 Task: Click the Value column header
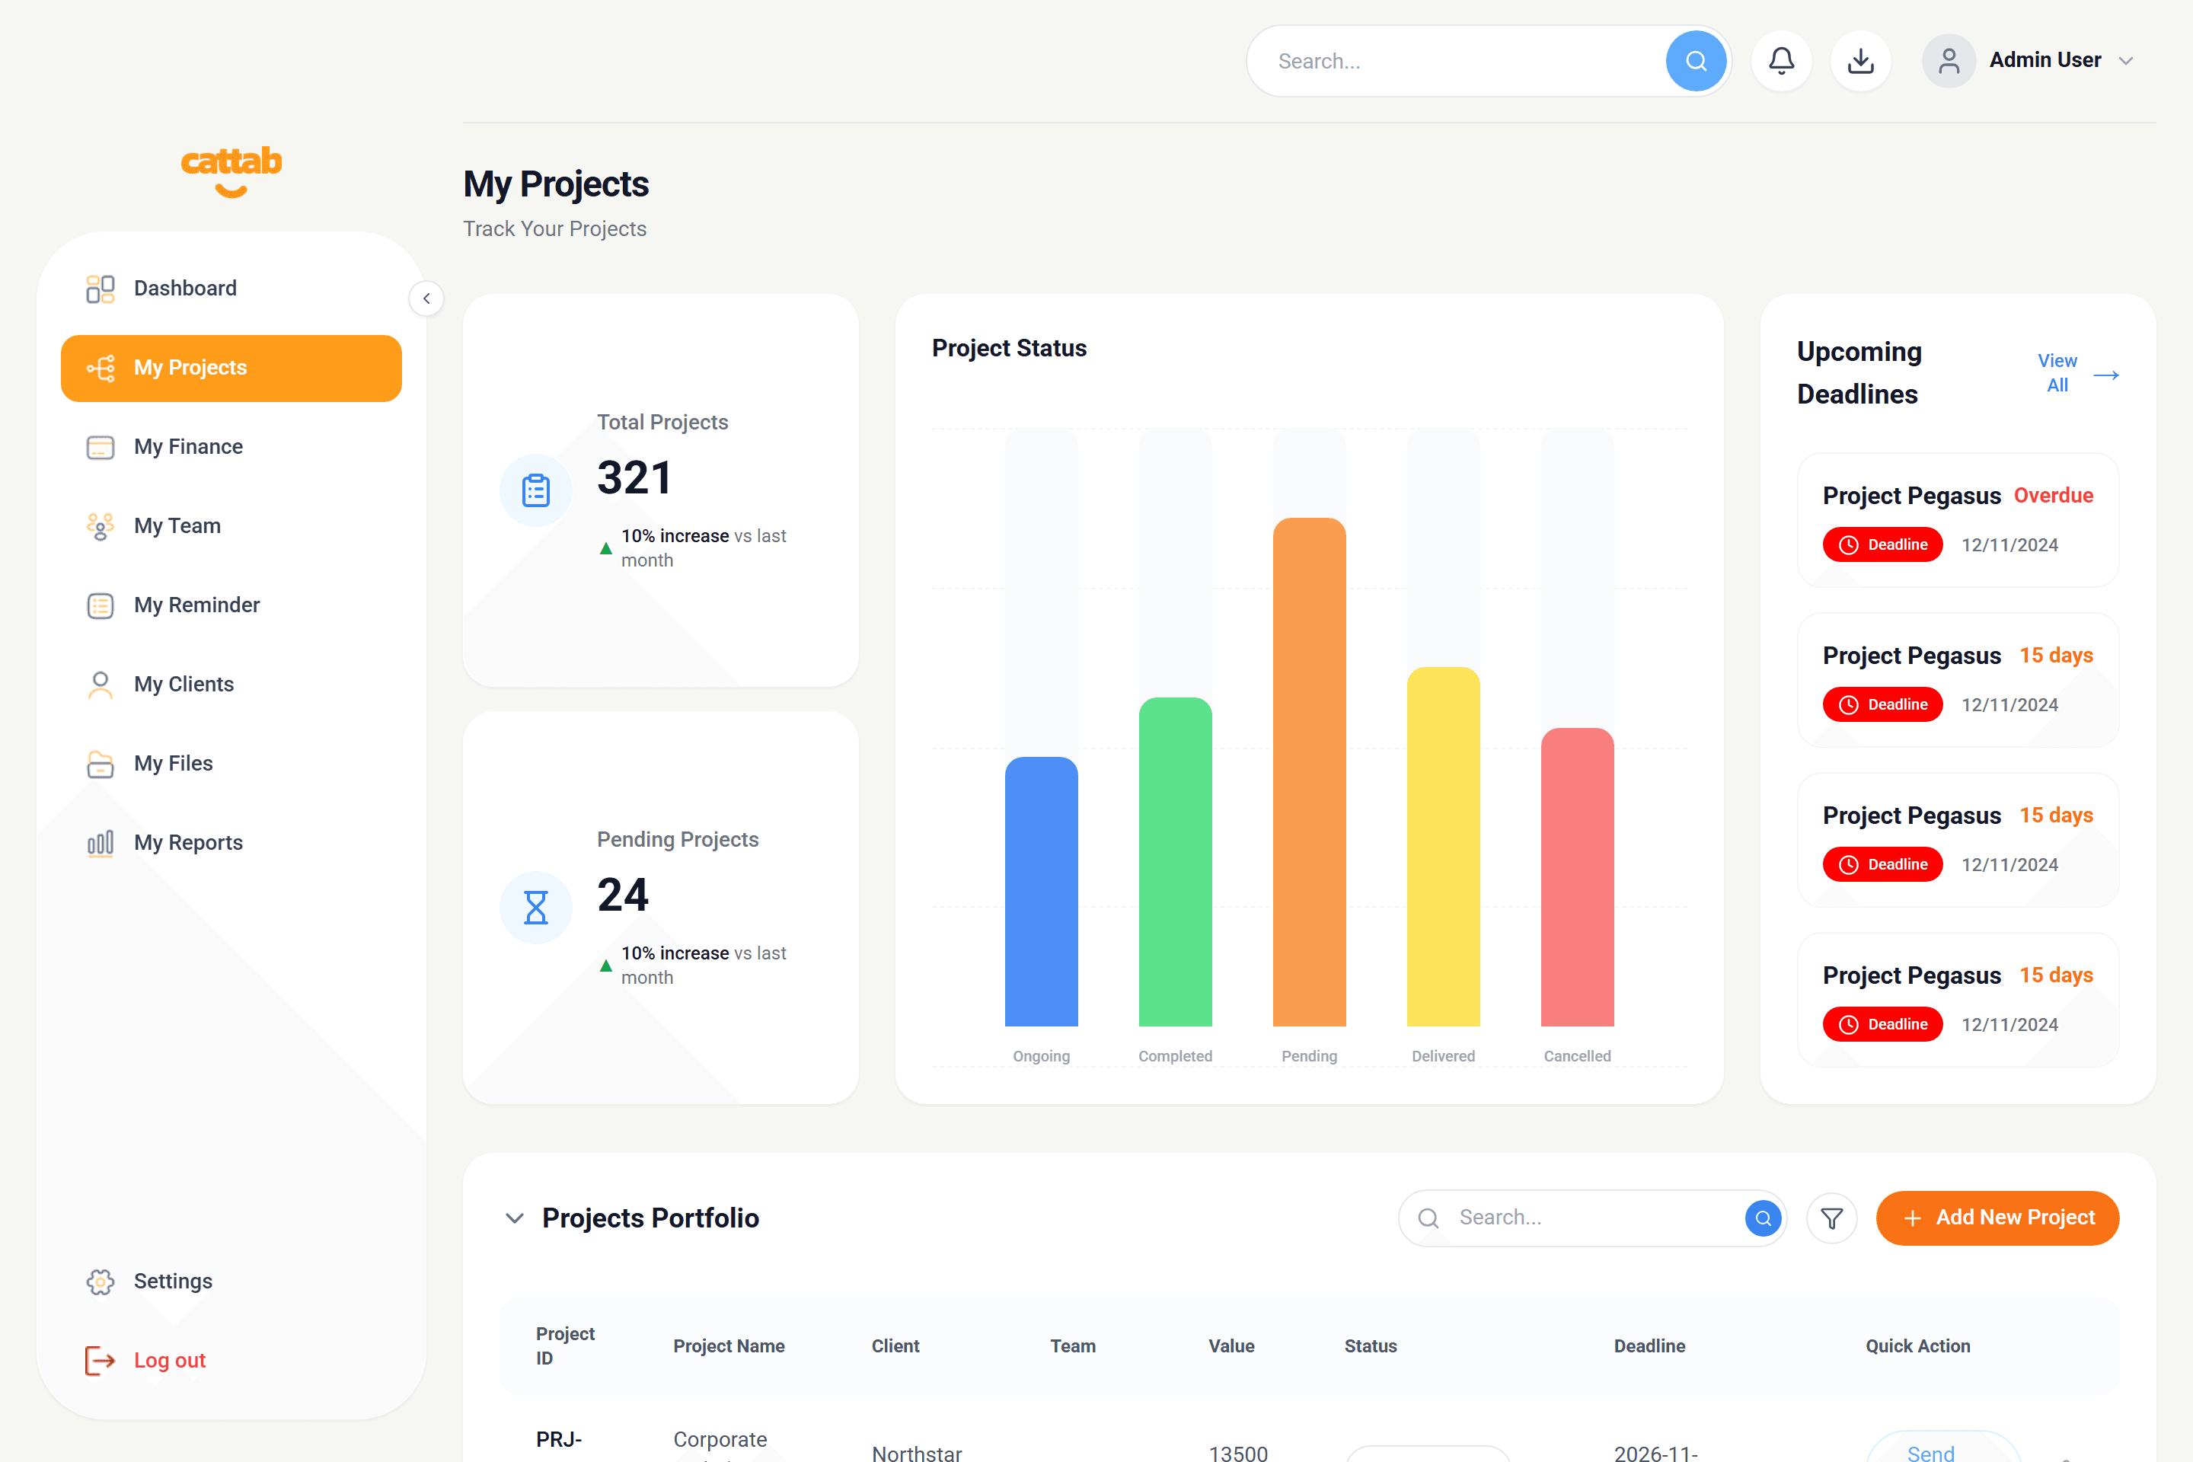pos(1231,1345)
